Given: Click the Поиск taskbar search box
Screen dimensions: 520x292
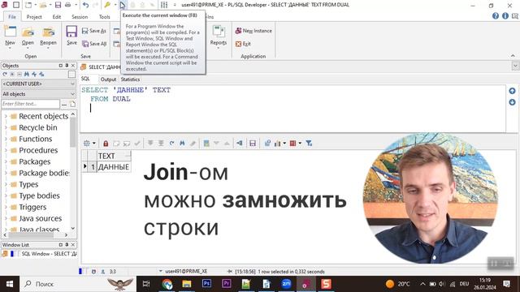Looking at the screenshot, I should 78,284.
